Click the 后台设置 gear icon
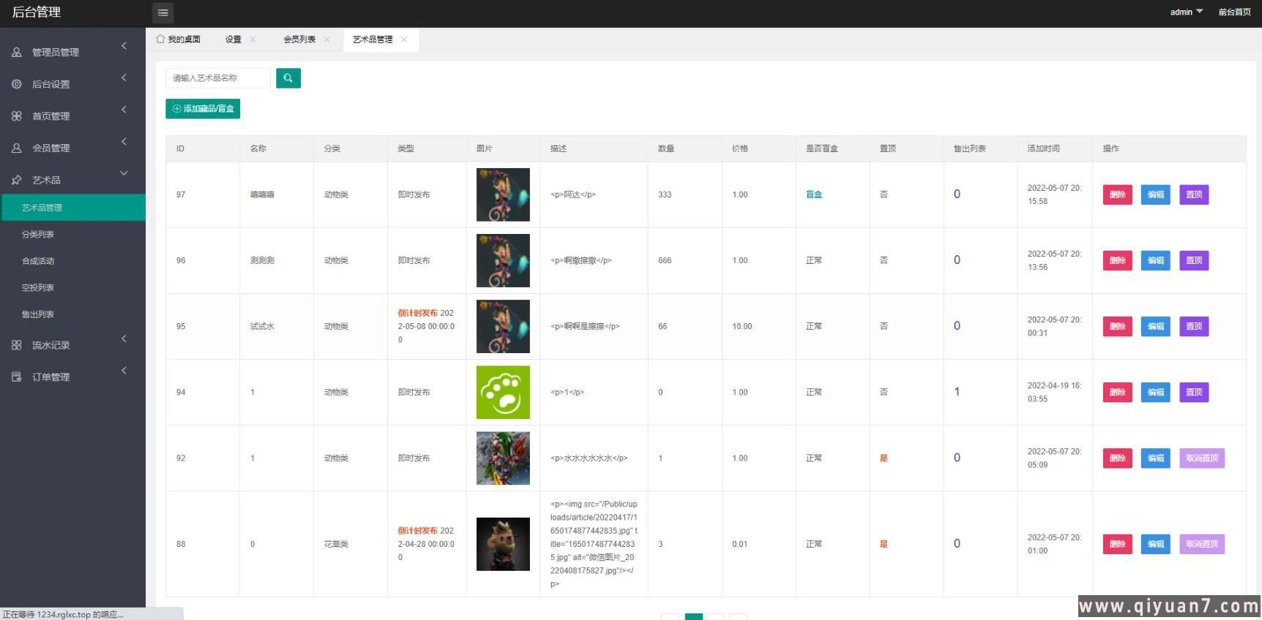The image size is (1262, 620). click(x=16, y=84)
